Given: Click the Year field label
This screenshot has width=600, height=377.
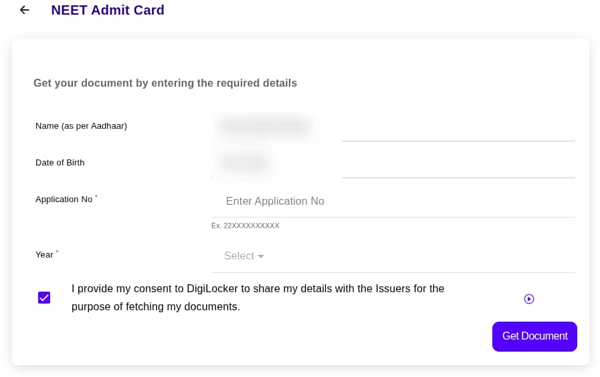Looking at the screenshot, I should pyautogui.click(x=44, y=255).
